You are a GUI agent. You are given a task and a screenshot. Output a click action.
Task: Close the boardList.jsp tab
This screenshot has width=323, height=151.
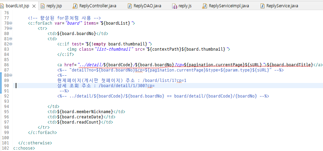click(34, 6)
